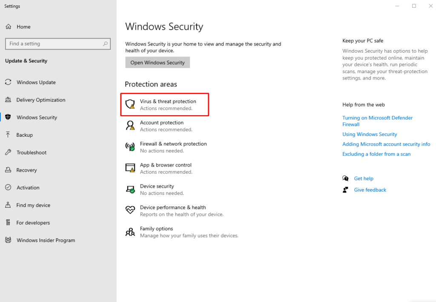Viewport: 436px width, 302px height.
Task: Open Adding Microsoft account security info link
Action: [x=386, y=144]
